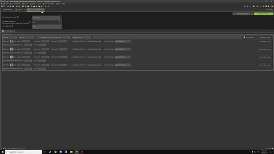
Task: Open the CONSOLE tab at top right
Action: point(269,9)
